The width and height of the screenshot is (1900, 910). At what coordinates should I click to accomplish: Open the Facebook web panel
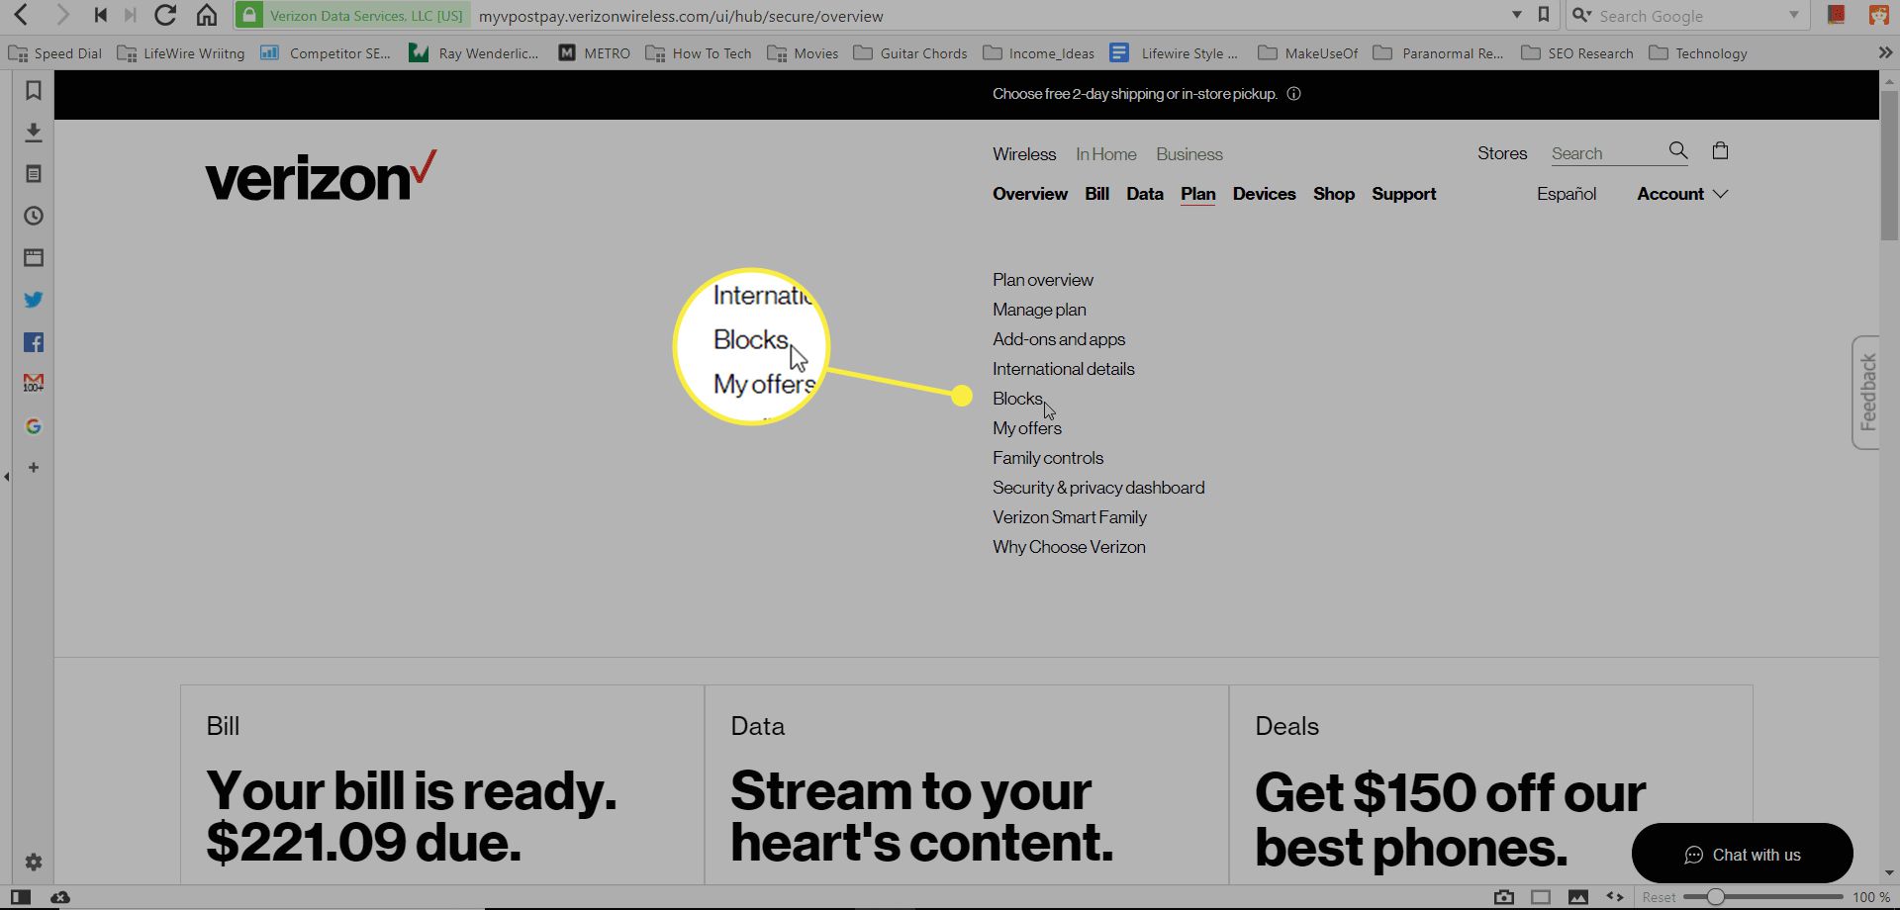34,342
